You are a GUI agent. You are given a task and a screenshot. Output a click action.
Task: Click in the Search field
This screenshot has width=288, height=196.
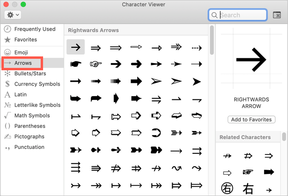tap(238, 15)
